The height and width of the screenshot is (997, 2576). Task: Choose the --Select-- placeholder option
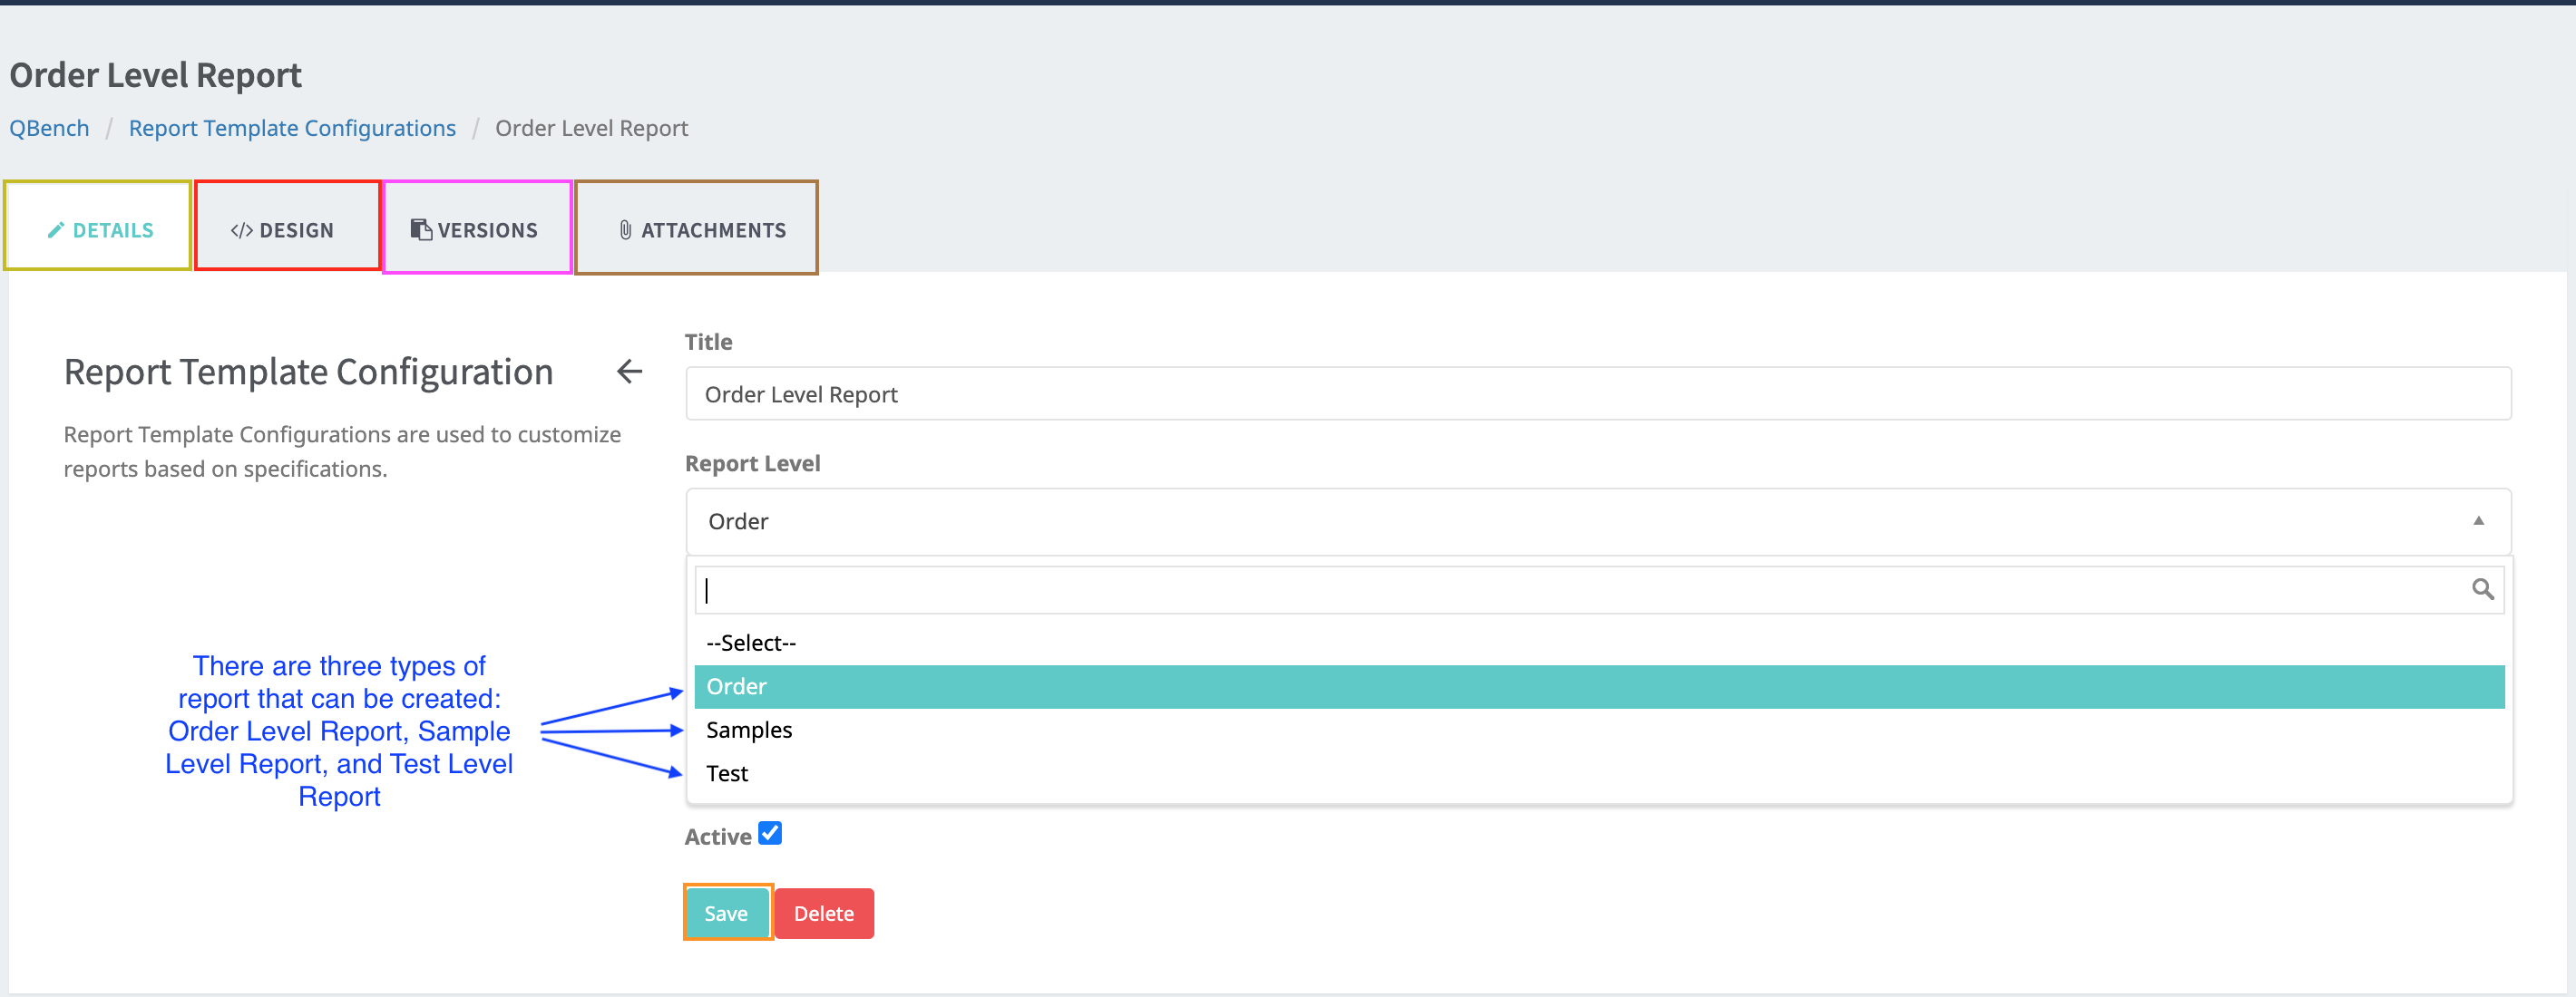click(x=751, y=643)
